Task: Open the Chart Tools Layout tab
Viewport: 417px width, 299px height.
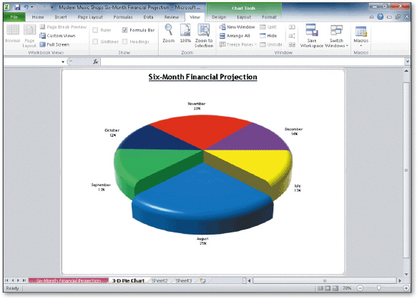Action: click(244, 17)
